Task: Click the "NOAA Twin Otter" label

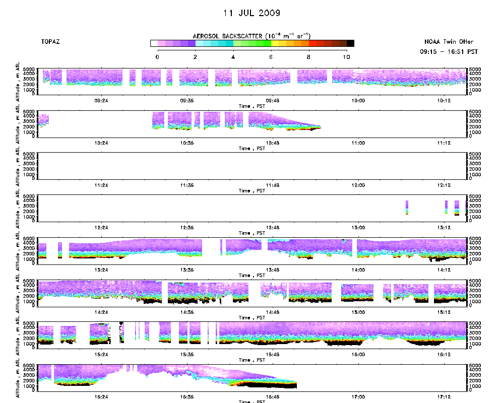Action: pos(449,42)
